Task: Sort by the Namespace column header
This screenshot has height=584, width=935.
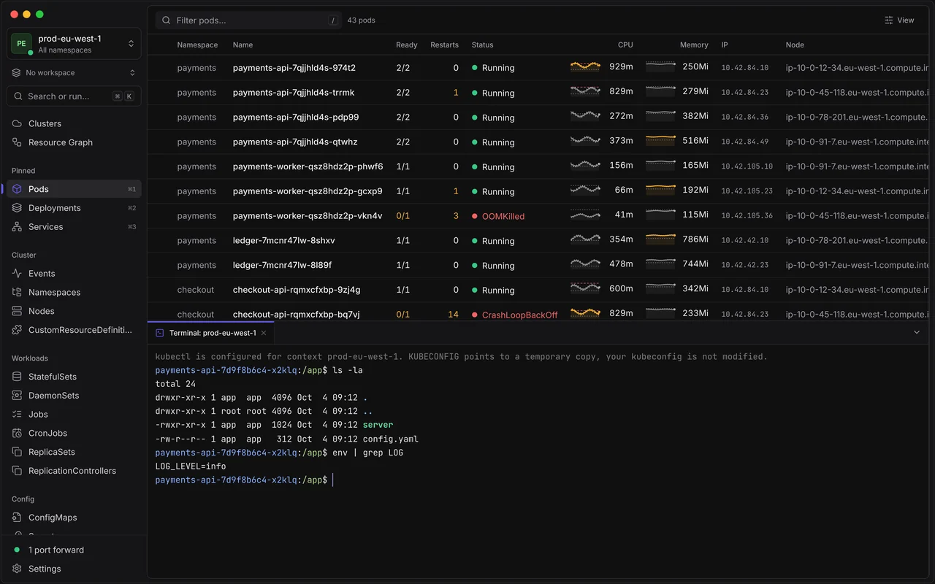Action: [197, 45]
